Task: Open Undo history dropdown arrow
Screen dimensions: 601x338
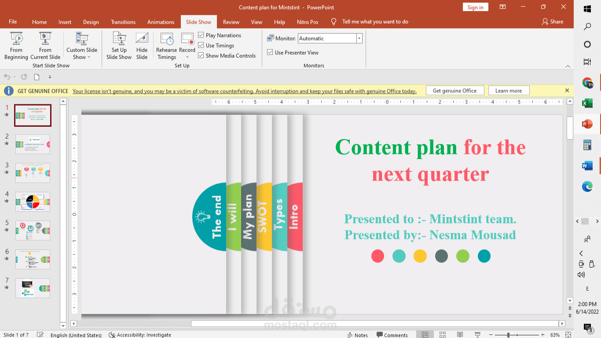Action: tap(15, 77)
